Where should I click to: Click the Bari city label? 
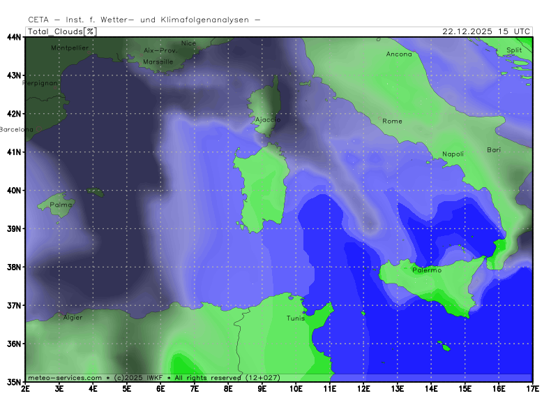point(494,150)
